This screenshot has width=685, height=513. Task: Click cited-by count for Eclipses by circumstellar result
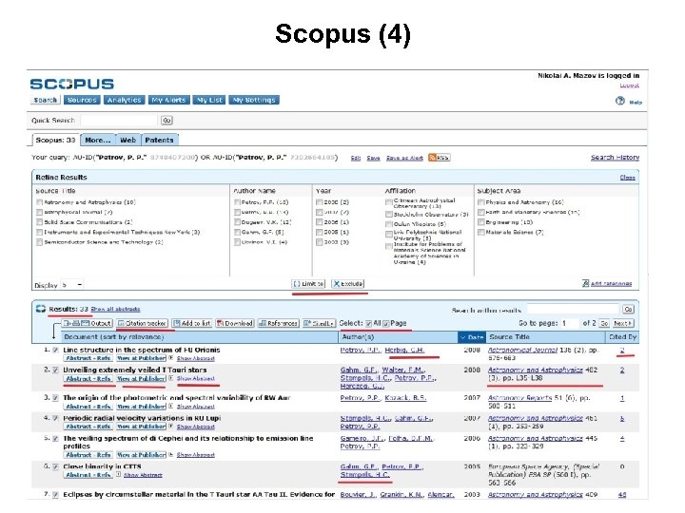click(x=622, y=495)
